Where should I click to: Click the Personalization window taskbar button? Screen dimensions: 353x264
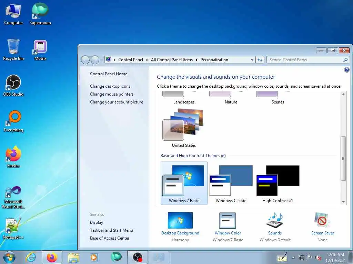(x=159, y=257)
